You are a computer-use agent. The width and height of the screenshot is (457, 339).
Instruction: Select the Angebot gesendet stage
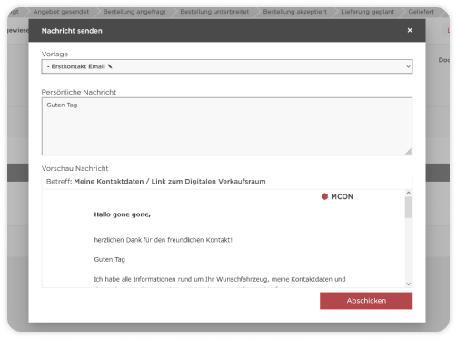[61, 12]
